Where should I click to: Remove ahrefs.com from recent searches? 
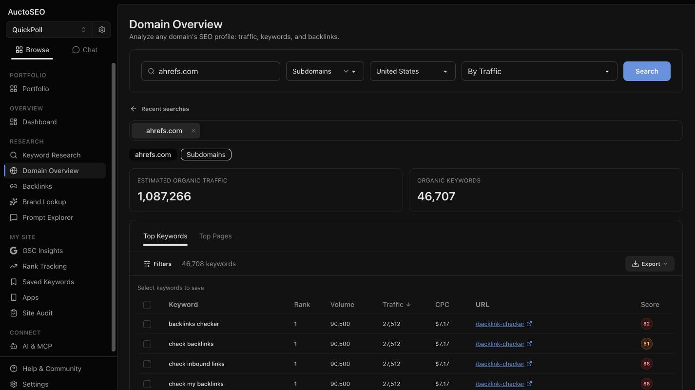(x=193, y=131)
